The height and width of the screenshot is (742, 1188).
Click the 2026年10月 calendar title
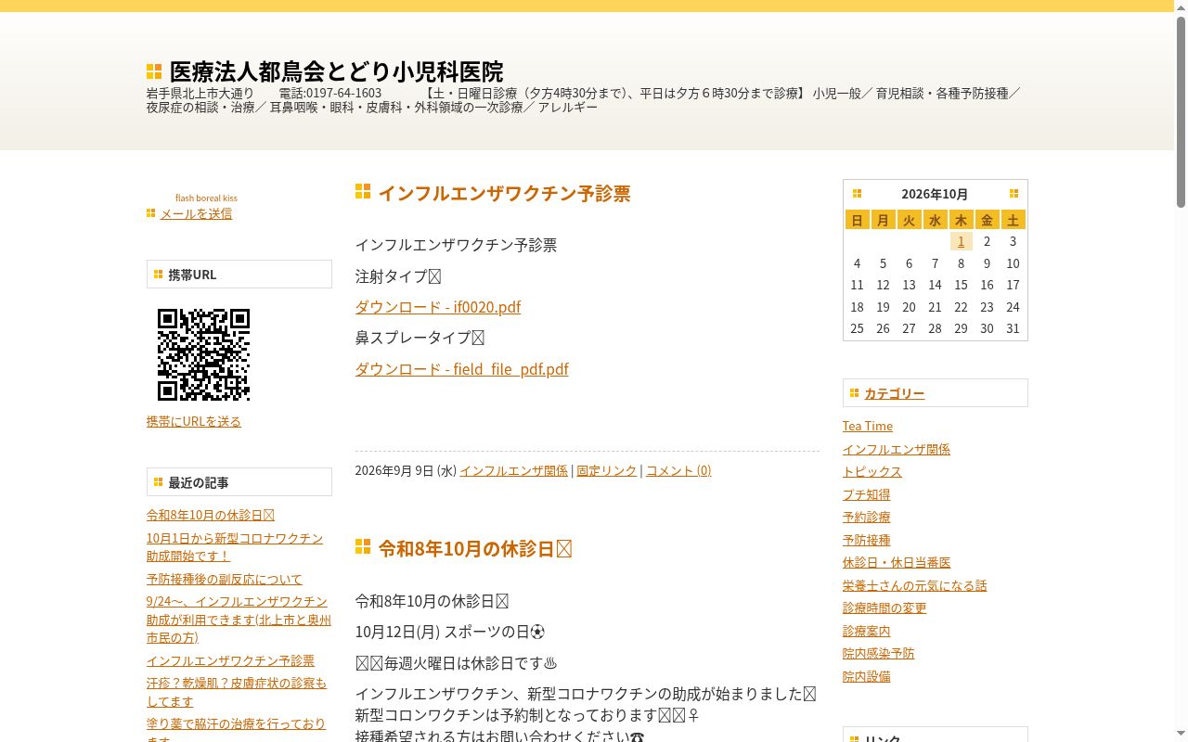935,194
